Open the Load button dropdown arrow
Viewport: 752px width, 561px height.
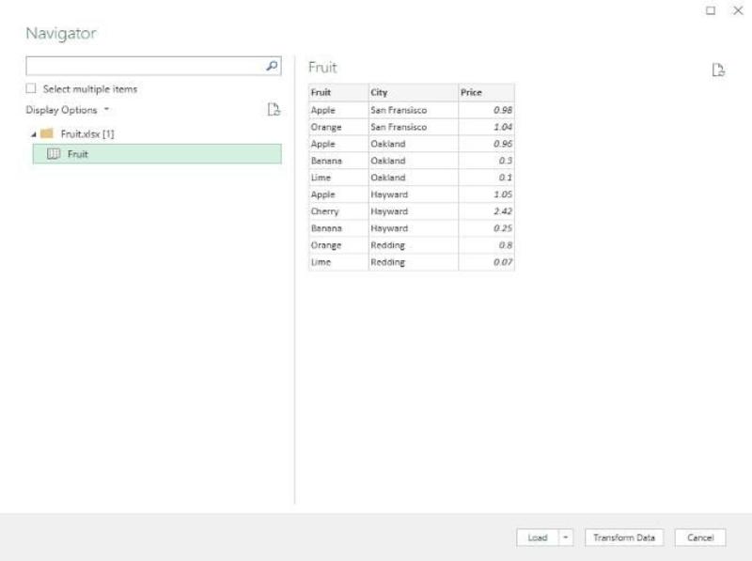point(567,537)
